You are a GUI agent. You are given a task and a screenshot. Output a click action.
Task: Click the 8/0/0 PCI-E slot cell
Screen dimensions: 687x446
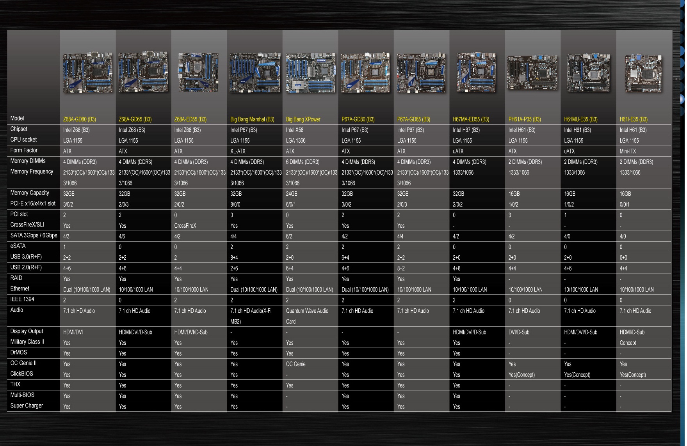coord(235,204)
